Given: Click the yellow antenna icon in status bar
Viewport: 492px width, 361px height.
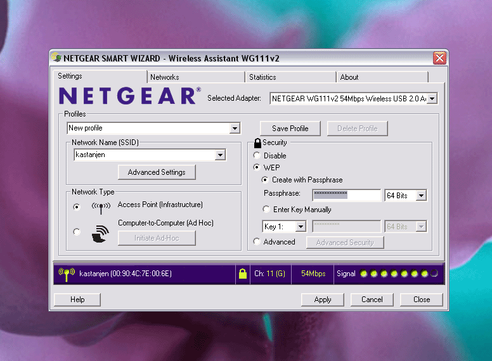Looking at the screenshot, I should tap(67, 274).
